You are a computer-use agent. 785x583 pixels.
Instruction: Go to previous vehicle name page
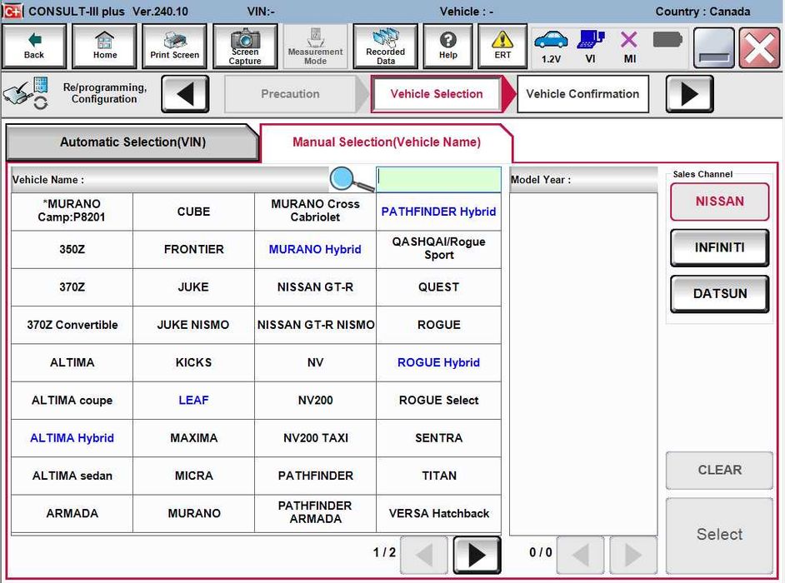click(x=424, y=555)
